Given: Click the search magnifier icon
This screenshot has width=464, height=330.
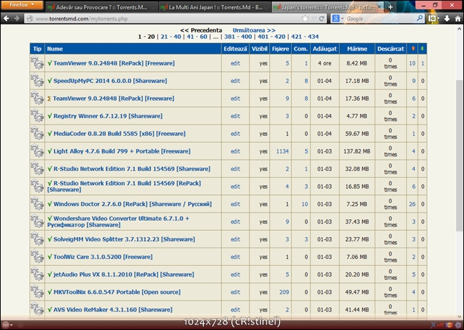Looking at the screenshot, I should [x=420, y=18].
